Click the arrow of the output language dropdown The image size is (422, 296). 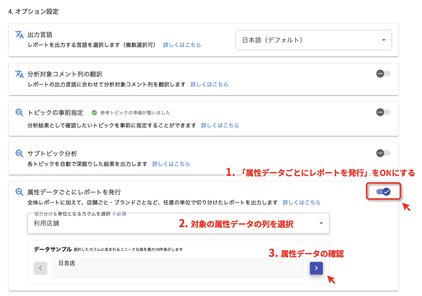(384, 40)
